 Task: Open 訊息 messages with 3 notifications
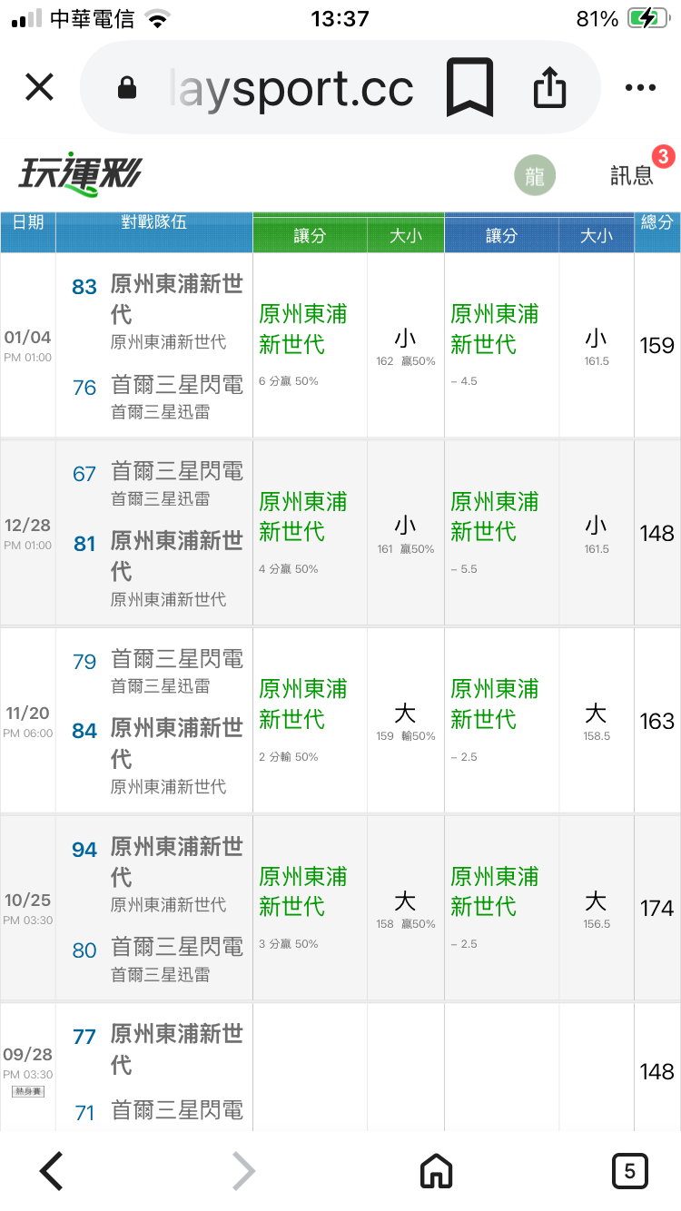634,174
